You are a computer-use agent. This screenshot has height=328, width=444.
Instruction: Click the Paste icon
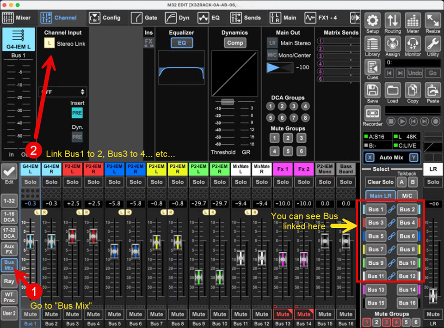coord(433,91)
